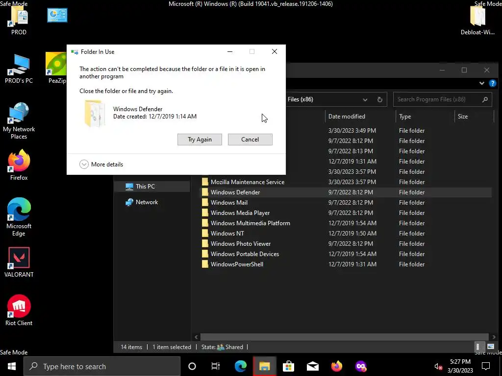Image resolution: width=502 pixels, height=376 pixels.
Task: Select My Network Places desktop icon
Action: tap(19, 121)
